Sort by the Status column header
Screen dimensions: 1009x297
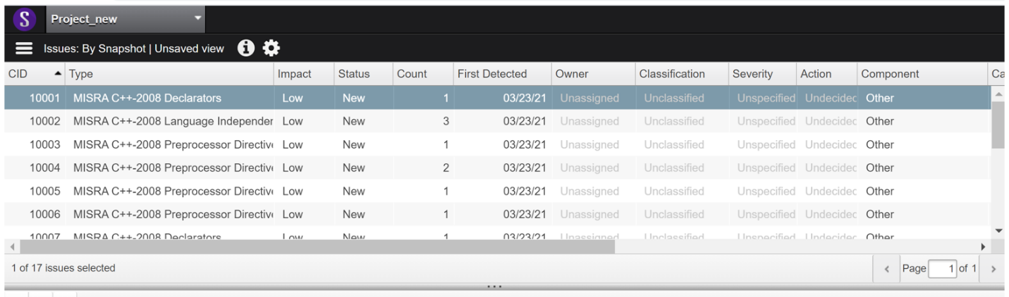click(363, 74)
